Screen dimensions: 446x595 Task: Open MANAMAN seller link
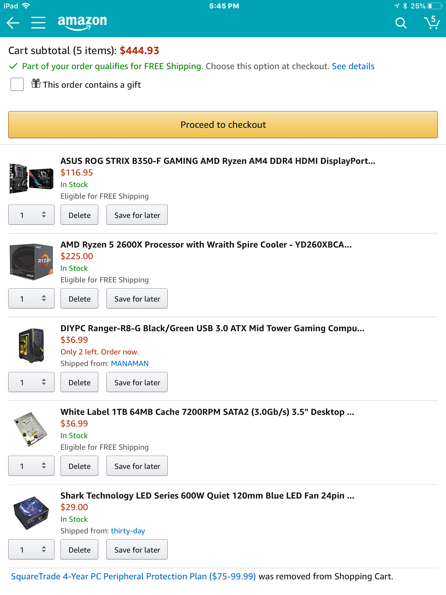(x=130, y=363)
